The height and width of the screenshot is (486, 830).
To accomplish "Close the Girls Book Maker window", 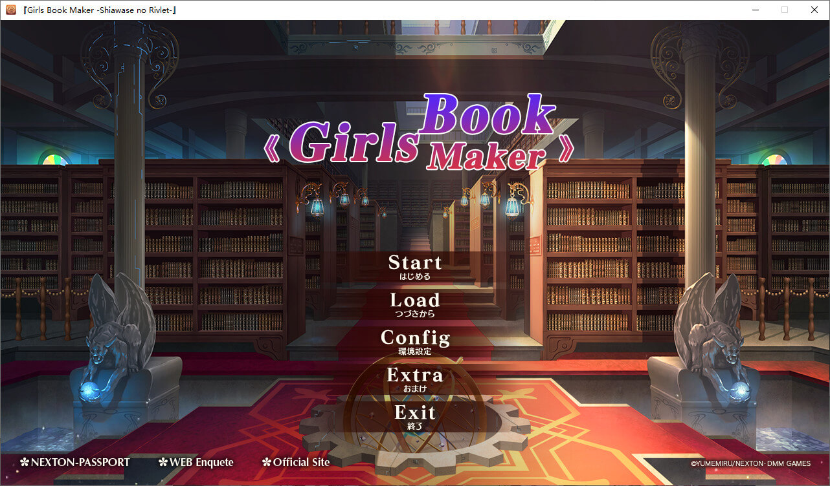I will point(814,10).
